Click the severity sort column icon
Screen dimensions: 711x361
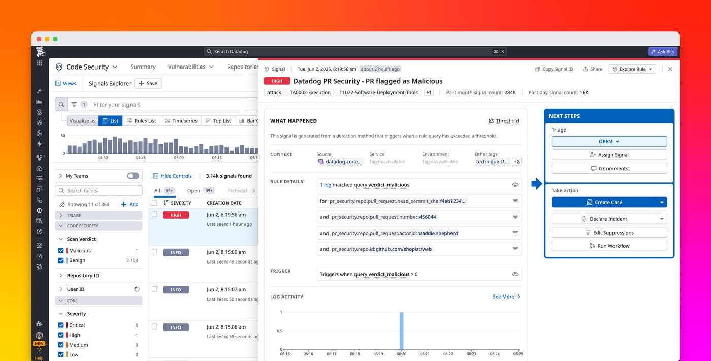[166, 203]
